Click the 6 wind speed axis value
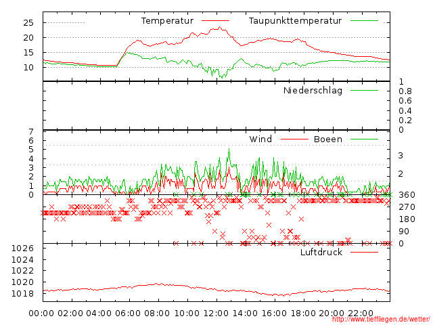The width and height of the screenshot is (433, 325). [x=31, y=141]
